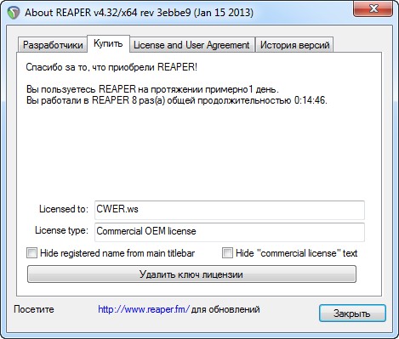Click the total session duration 0:14:46 line
The height and width of the screenshot is (339, 399).
click(177, 100)
